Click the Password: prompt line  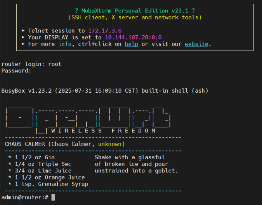pos(16,71)
